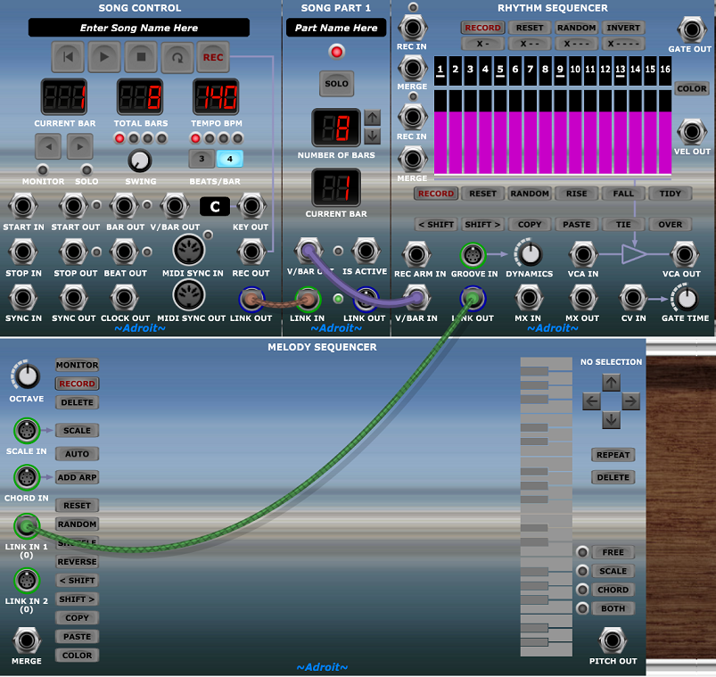This screenshot has width=716, height=677.
Task: Click the PITCH OUT jack on Melody Sequencer
Action: click(x=613, y=641)
